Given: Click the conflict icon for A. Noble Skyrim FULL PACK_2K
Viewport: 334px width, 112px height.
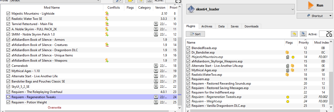Looking at the screenshot, I should [x=107, y=29].
